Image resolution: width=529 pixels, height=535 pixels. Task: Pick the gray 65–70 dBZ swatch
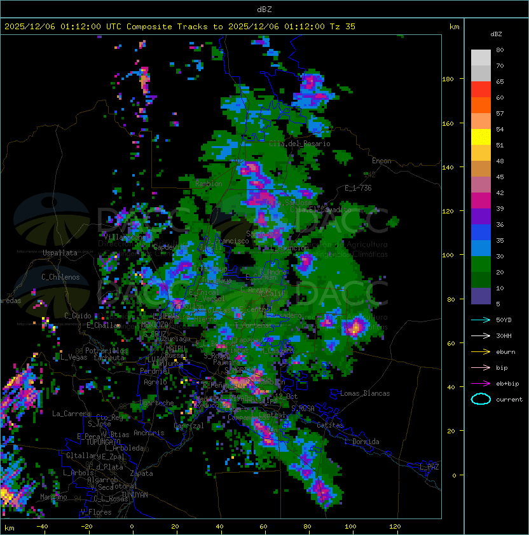point(481,73)
